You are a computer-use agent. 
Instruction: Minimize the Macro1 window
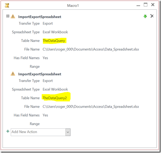point(138,5)
